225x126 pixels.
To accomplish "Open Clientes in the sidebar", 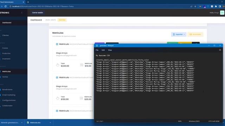I will 6,35.
